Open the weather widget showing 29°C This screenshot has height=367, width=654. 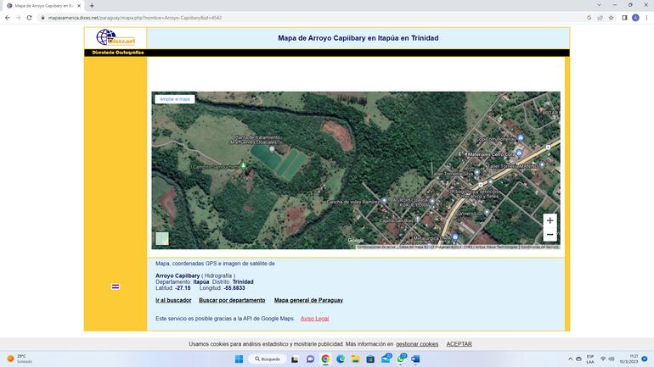20,359
